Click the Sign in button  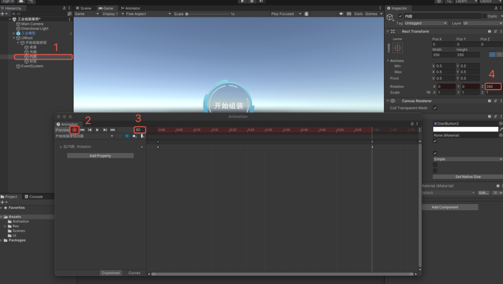coord(8,2)
